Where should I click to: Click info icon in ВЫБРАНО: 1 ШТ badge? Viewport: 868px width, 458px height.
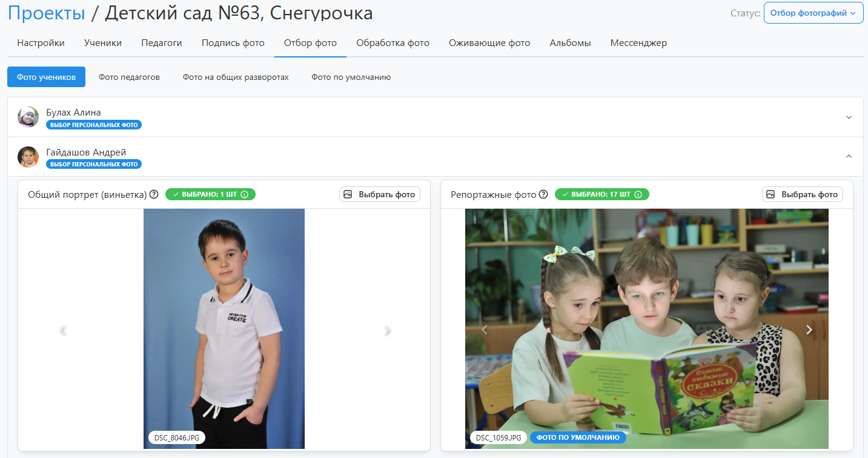pos(245,194)
